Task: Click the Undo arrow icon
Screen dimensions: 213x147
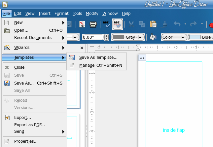Action: pyautogui.click(x=177, y=24)
